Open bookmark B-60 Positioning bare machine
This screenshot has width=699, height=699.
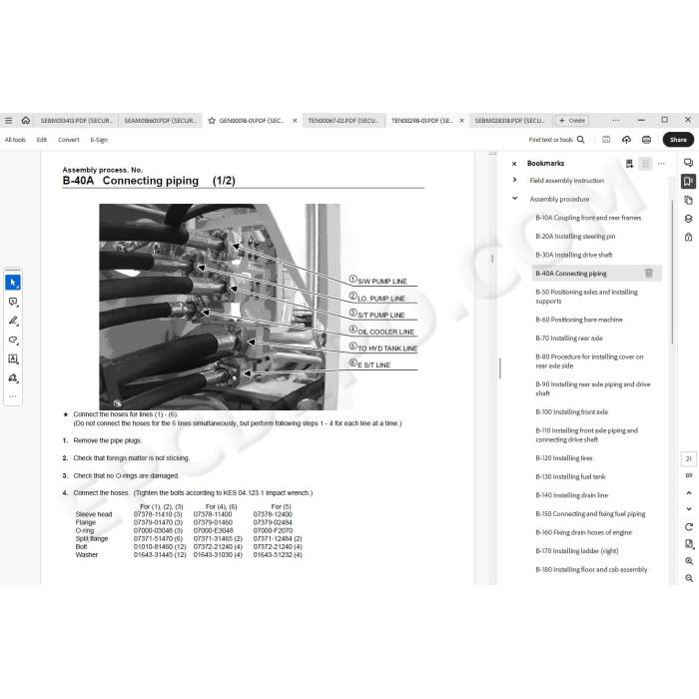(578, 320)
